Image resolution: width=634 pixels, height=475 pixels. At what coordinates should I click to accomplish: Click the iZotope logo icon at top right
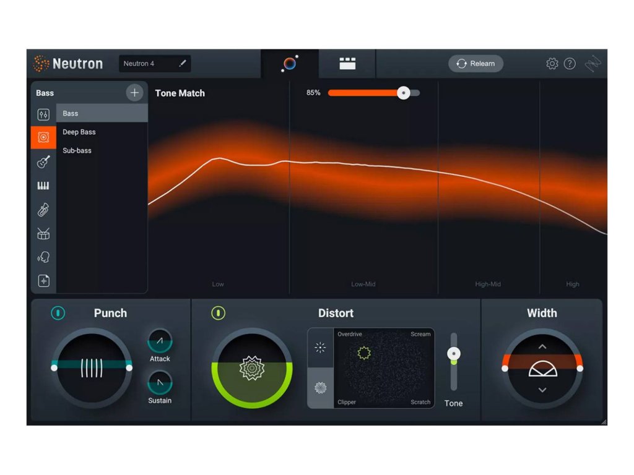coord(593,64)
